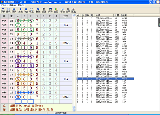Click the 规律特点 全明 走5步 comment line
Screen dimensions: 160x115
32,109
